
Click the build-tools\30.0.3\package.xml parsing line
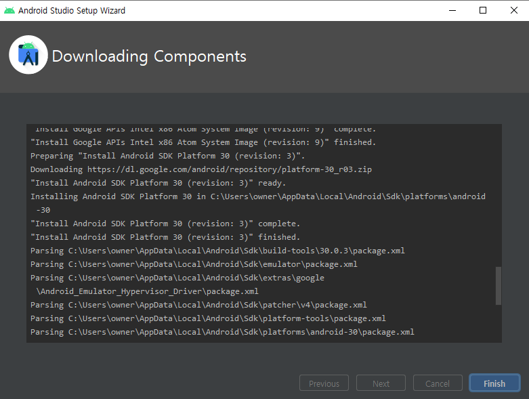(217, 251)
